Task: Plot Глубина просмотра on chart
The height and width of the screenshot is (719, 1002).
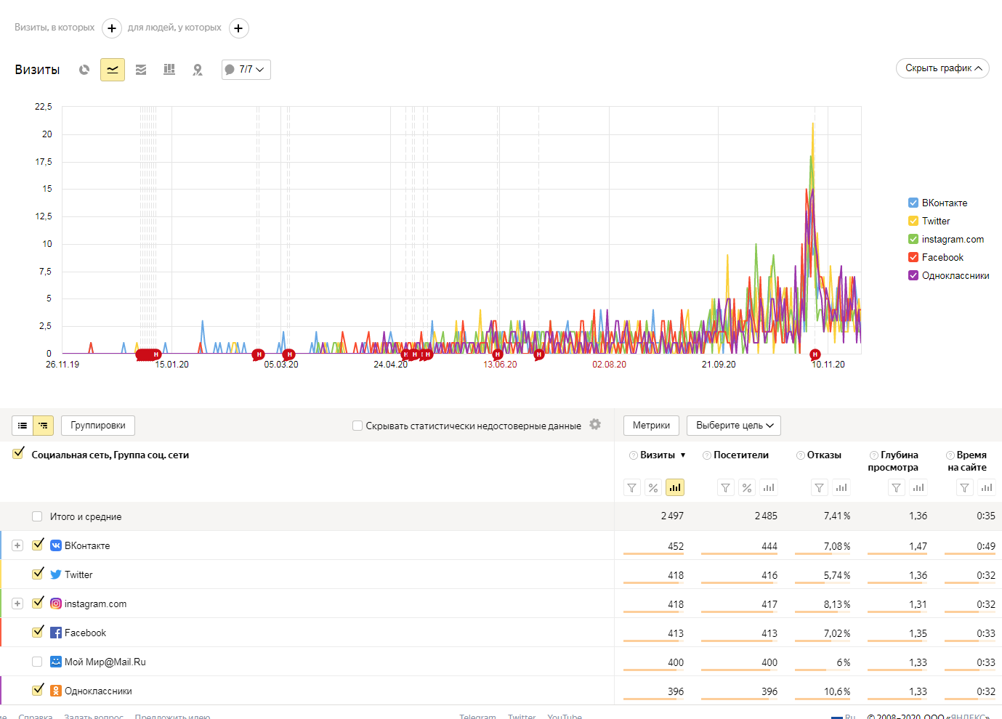Action: click(918, 487)
